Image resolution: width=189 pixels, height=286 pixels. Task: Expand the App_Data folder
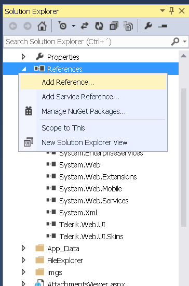[x=23, y=248]
